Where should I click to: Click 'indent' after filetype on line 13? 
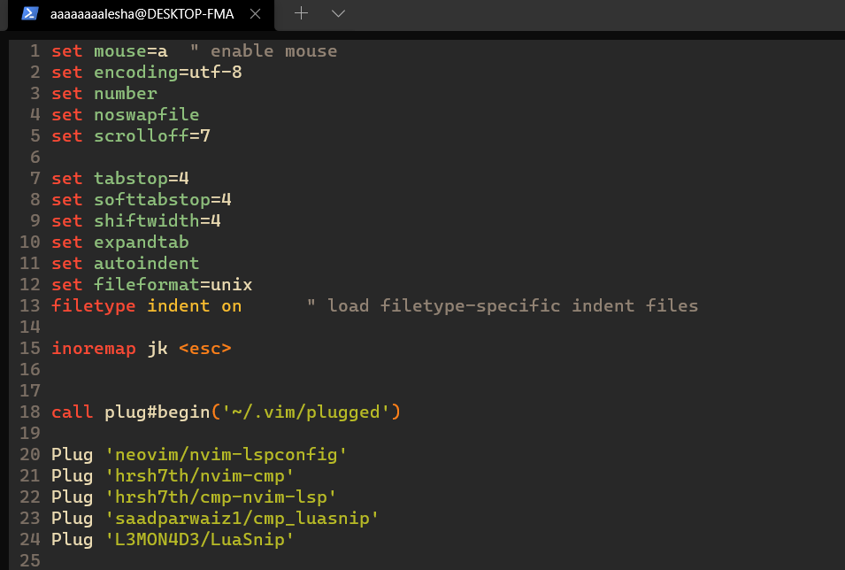179,305
